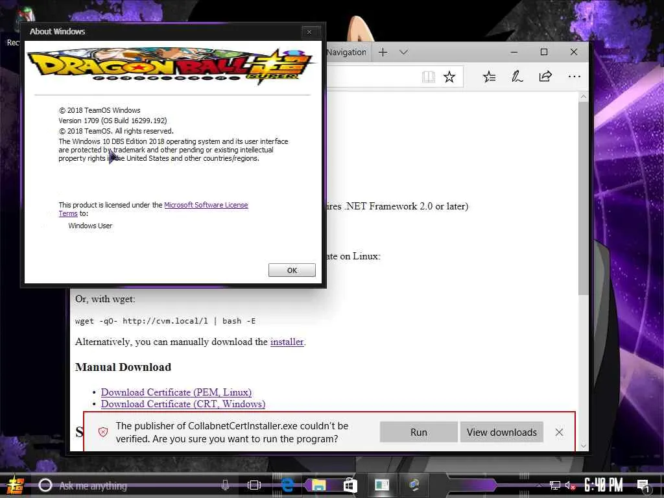The width and height of the screenshot is (664, 498).
Task: Close the About Windows dialog
Action: (309, 32)
